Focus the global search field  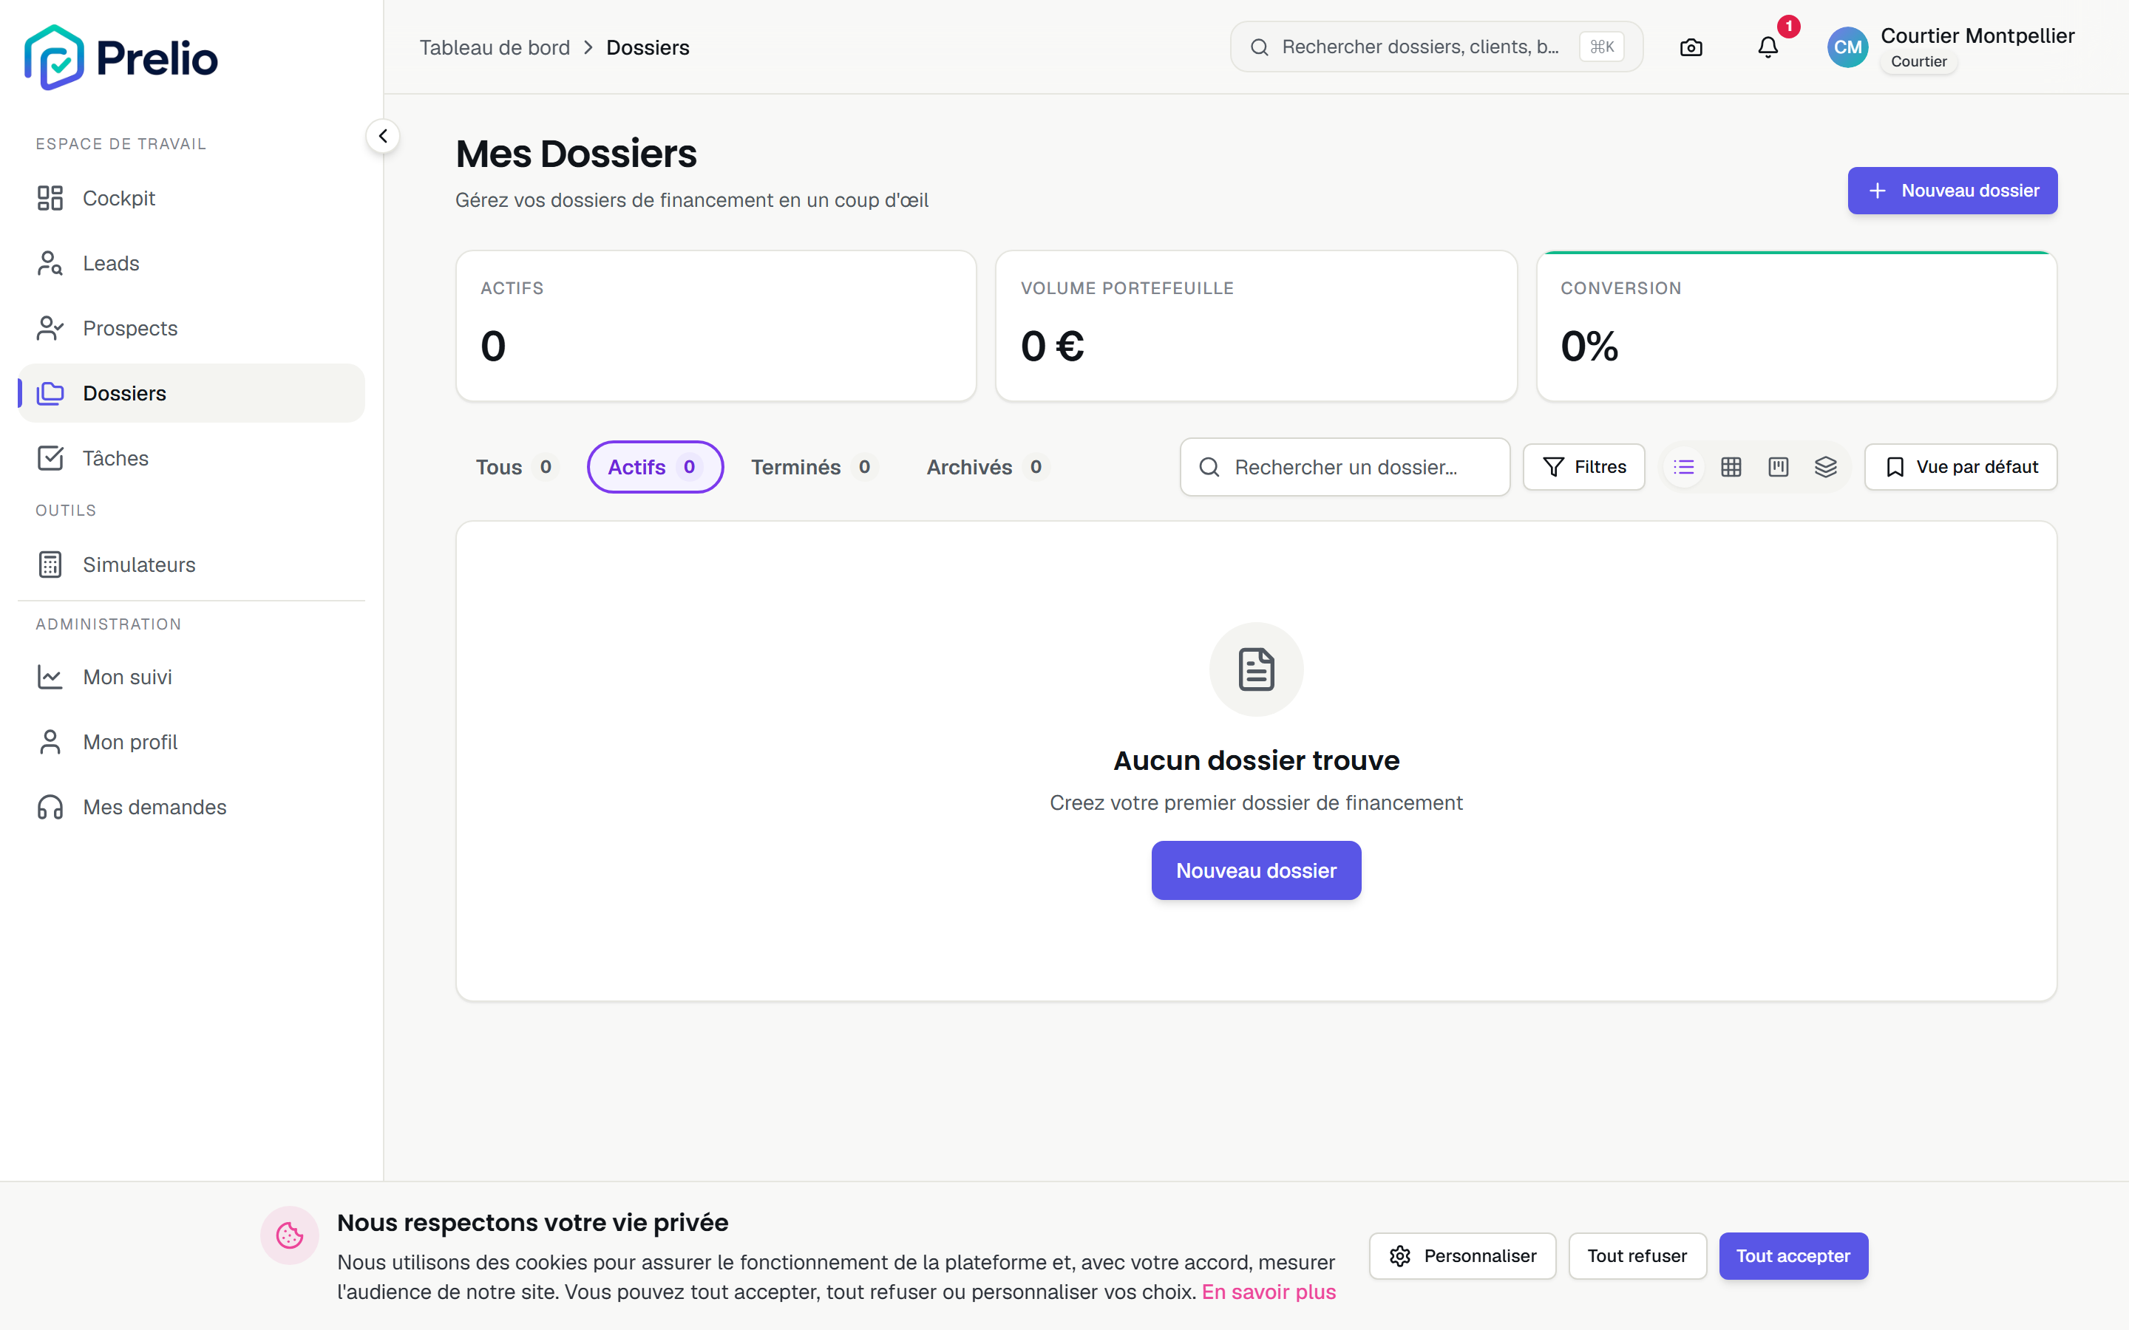tap(1436, 47)
